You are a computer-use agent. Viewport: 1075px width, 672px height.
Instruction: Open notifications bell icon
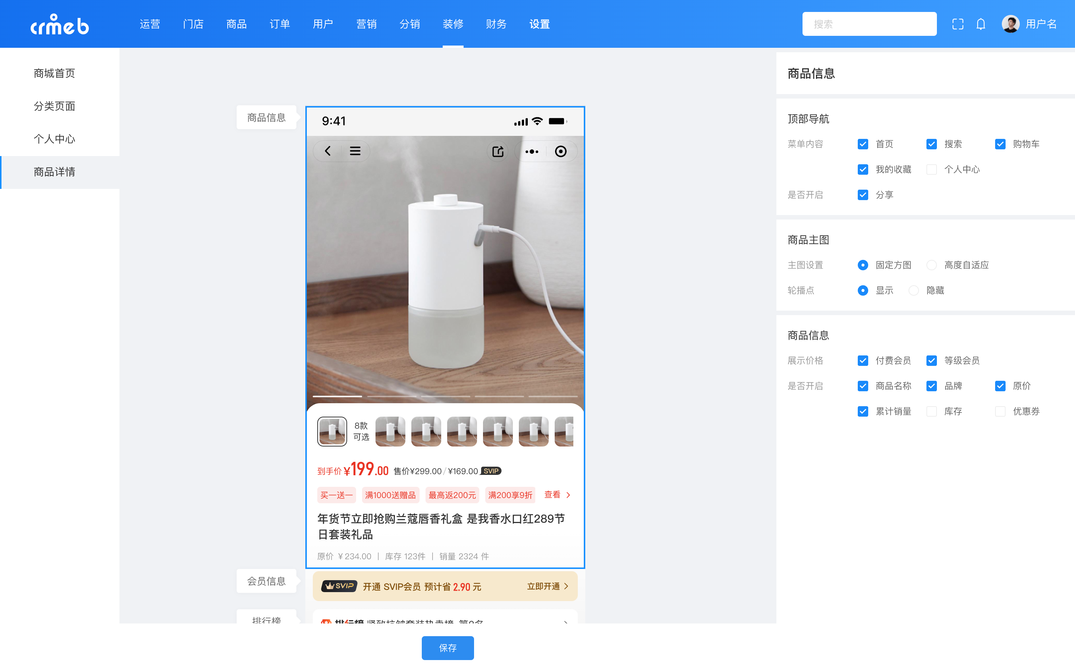(x=981, y=24)
